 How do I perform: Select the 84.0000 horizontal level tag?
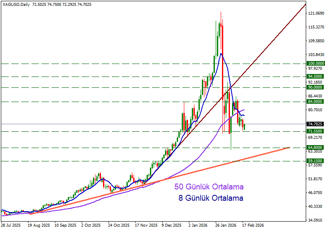(315, 102)
